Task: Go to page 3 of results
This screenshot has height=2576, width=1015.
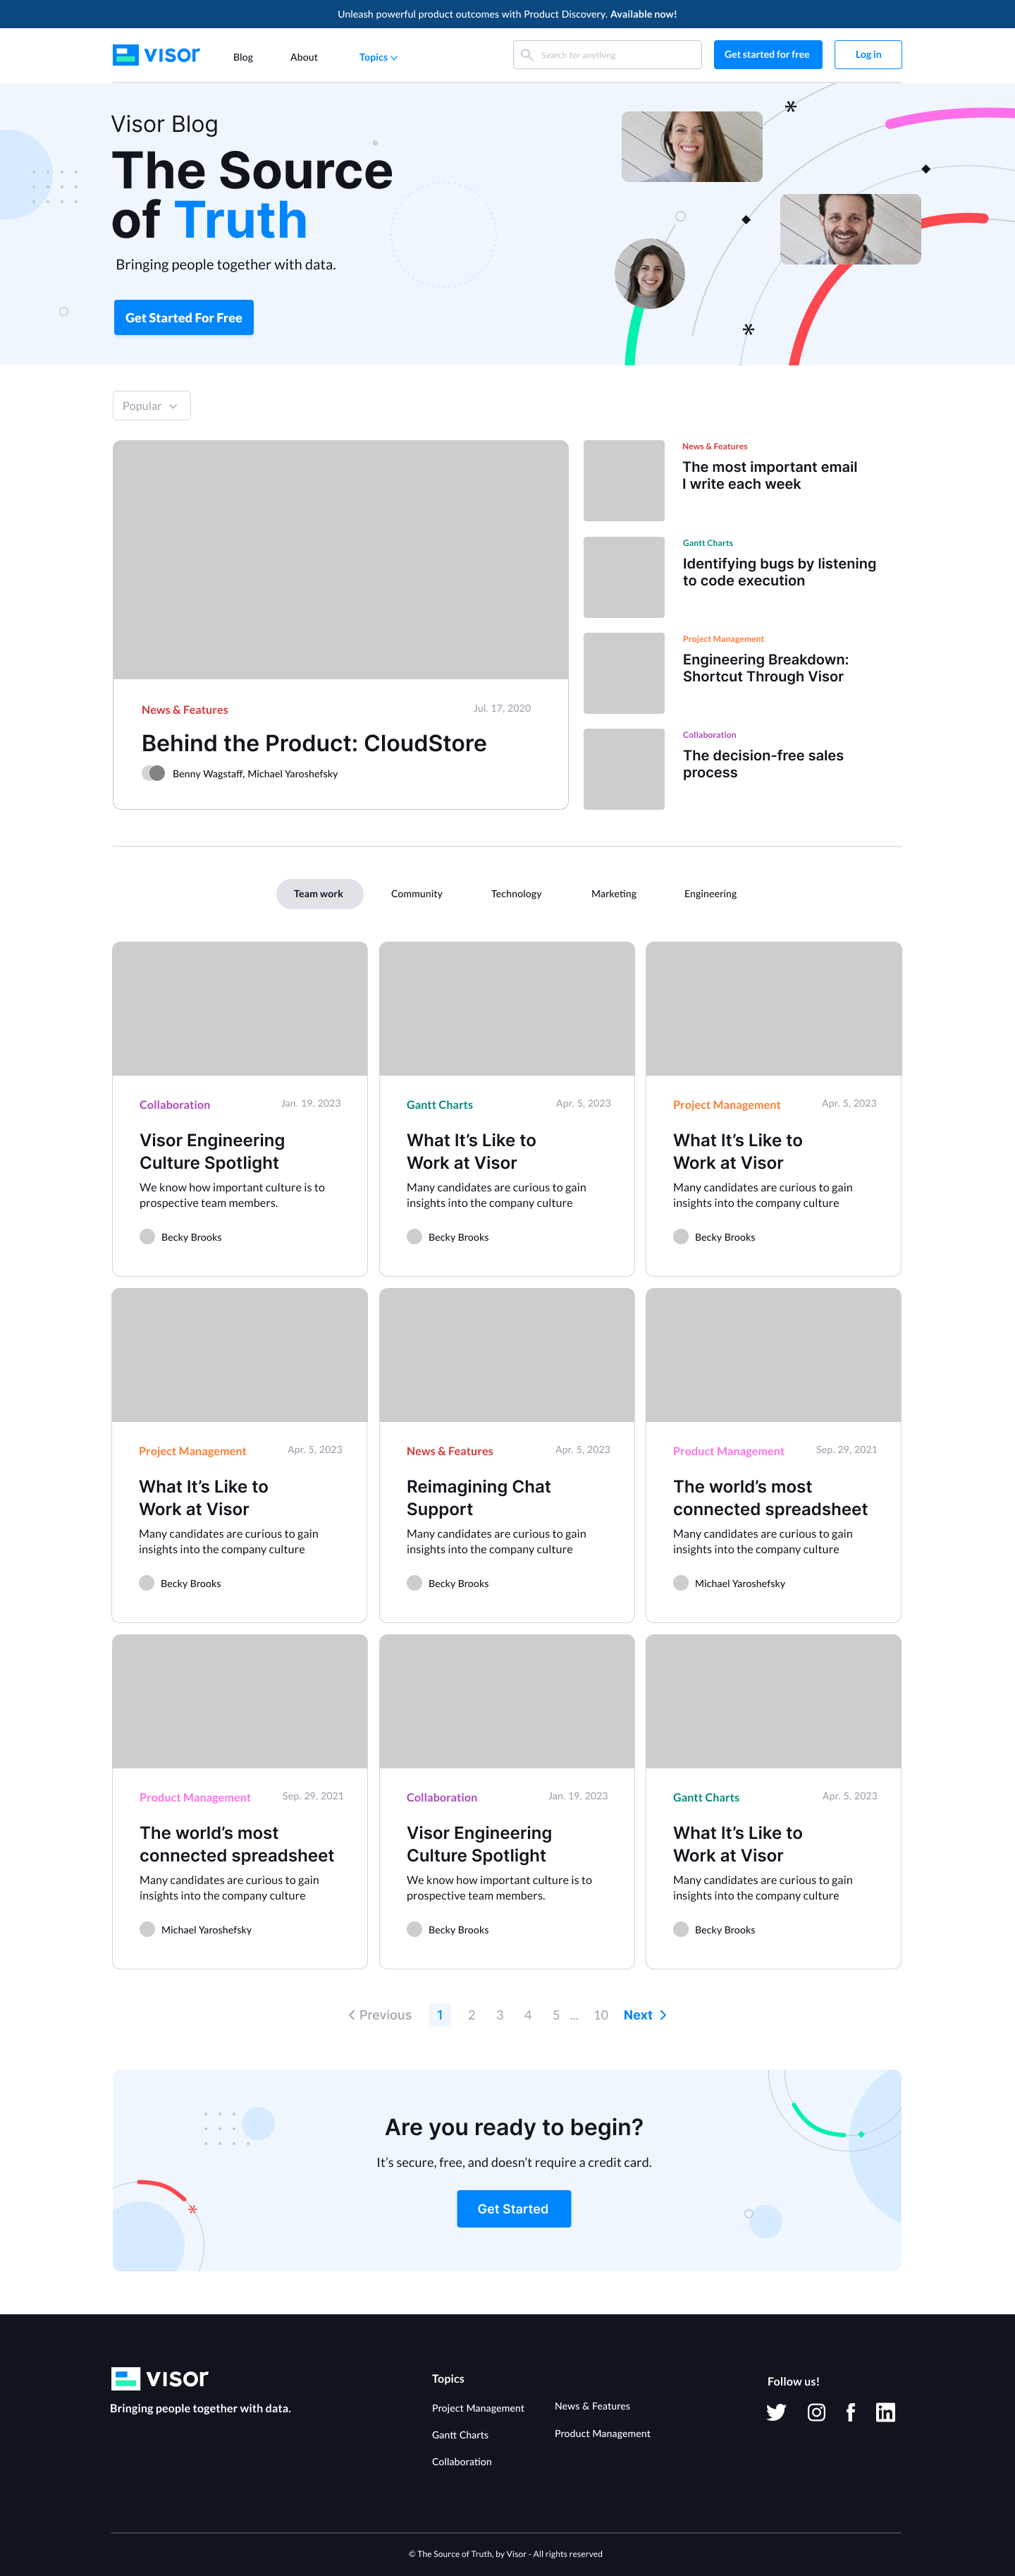Action: point(500,2015)
